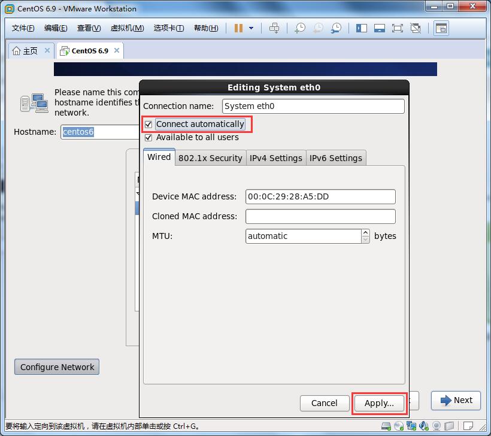Viewport: 491px width, 436px height.
Task: Click the console view icon in toolbar
Action: 441,28
